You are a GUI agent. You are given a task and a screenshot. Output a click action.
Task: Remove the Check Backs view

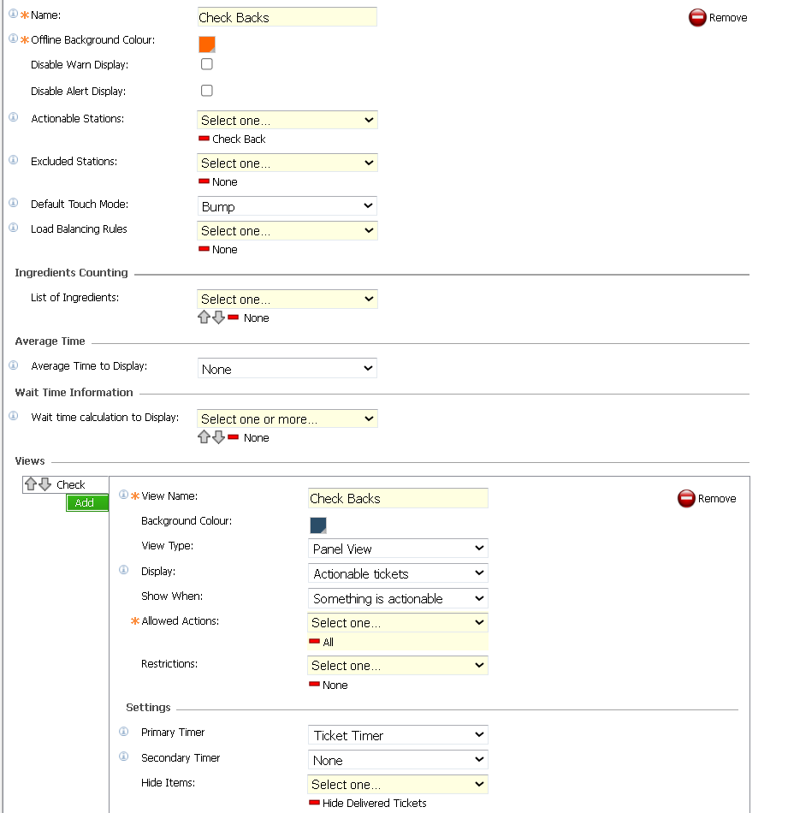(686, 498)
